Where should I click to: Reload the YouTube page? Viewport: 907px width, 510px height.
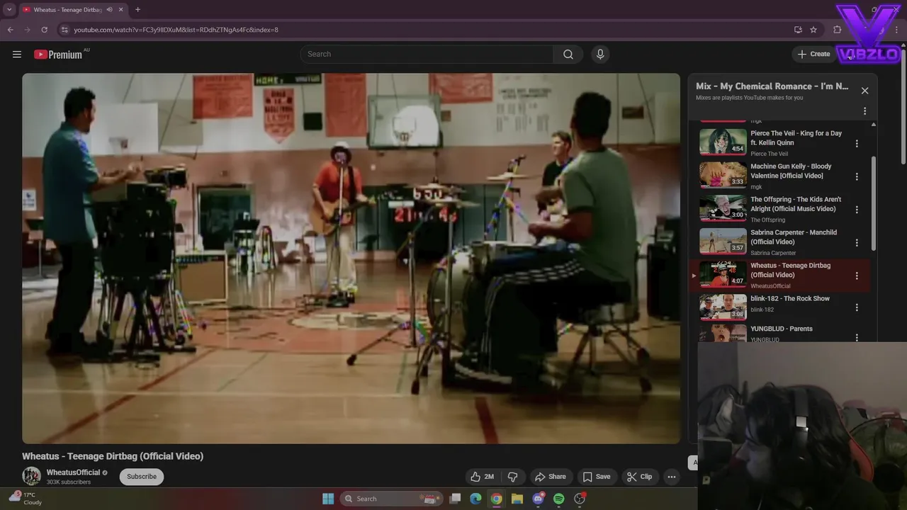click(x=44, y=30)
